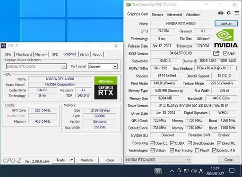The width and height of the screenshot is (242, 177).
Task: Click the Tools button in CPU-Z
Action: pyautogui.click(x=60, y=160)
